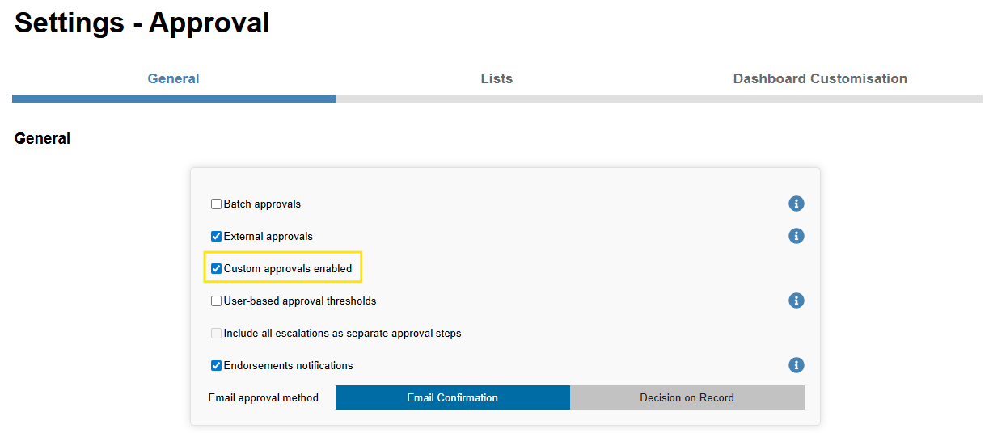Viewport: 989px width, 433px height.
Task: Open the Dashboard Customisation tab
Action: point(820,78)
